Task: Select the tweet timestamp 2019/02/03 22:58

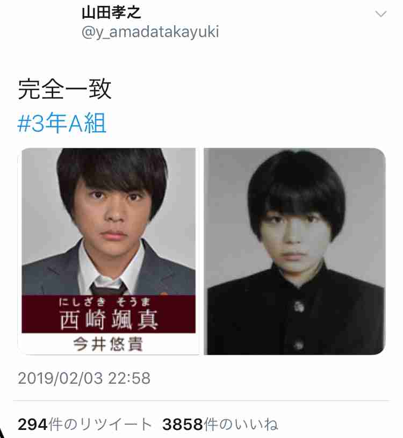Action: point(84,378)
